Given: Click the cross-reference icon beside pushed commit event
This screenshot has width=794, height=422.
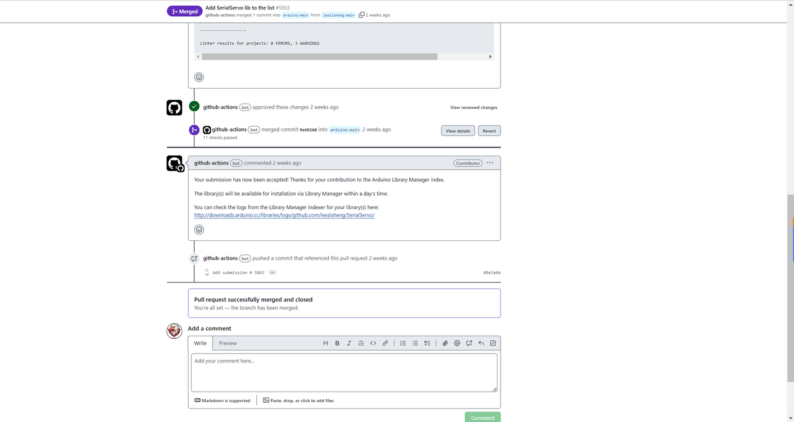Looking at the screenshot, I should point(194,259).
